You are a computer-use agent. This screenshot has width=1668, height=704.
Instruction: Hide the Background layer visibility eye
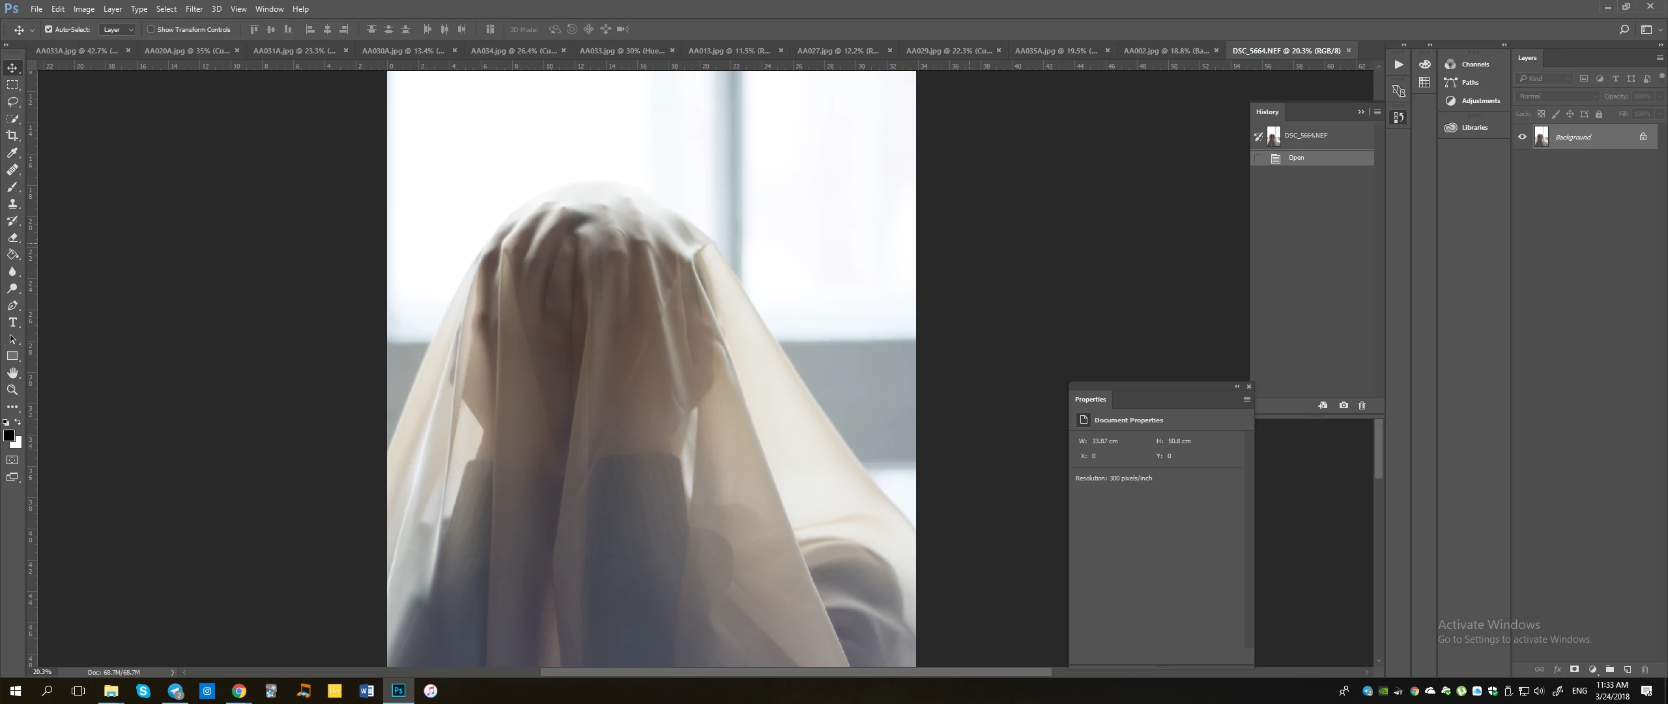click(x=1523, y=137)
